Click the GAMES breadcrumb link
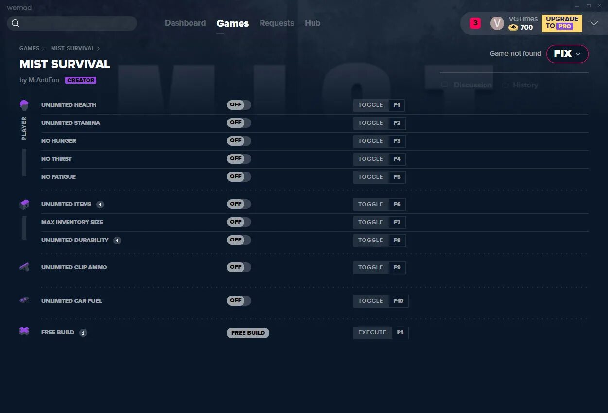 tap(30, 49)
